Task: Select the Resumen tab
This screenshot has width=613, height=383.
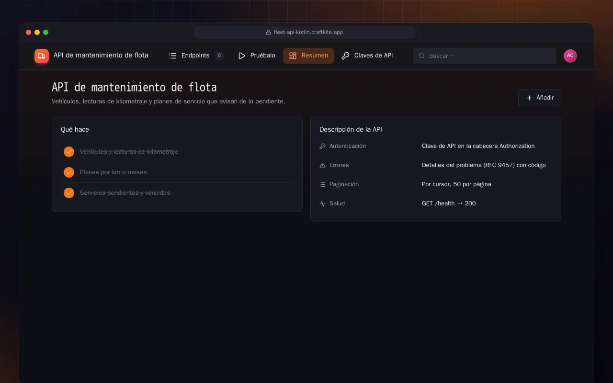Action: point(308,56)
